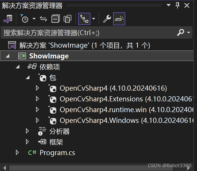Select OpenCvSharp4.runtime.win entry

point(126,110)
